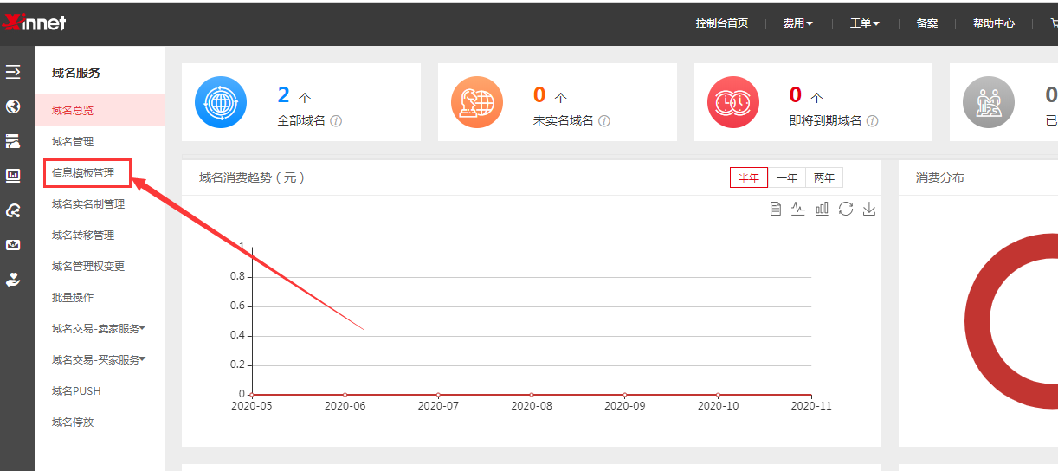Click the gray people icon card

pos(989,102)
